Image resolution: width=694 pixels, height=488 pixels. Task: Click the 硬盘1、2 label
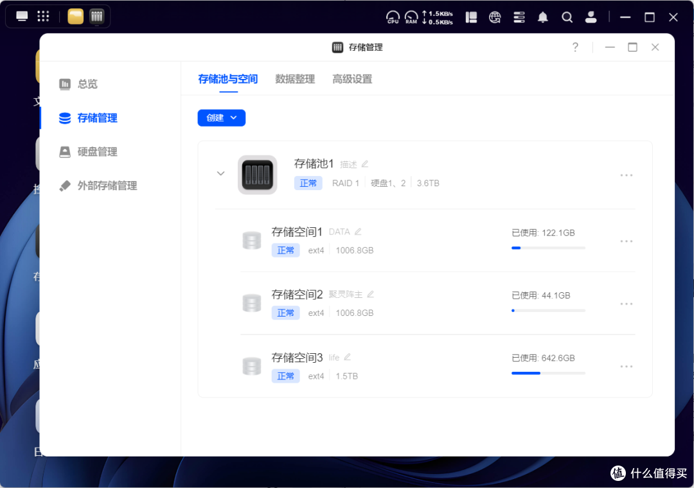388,183
